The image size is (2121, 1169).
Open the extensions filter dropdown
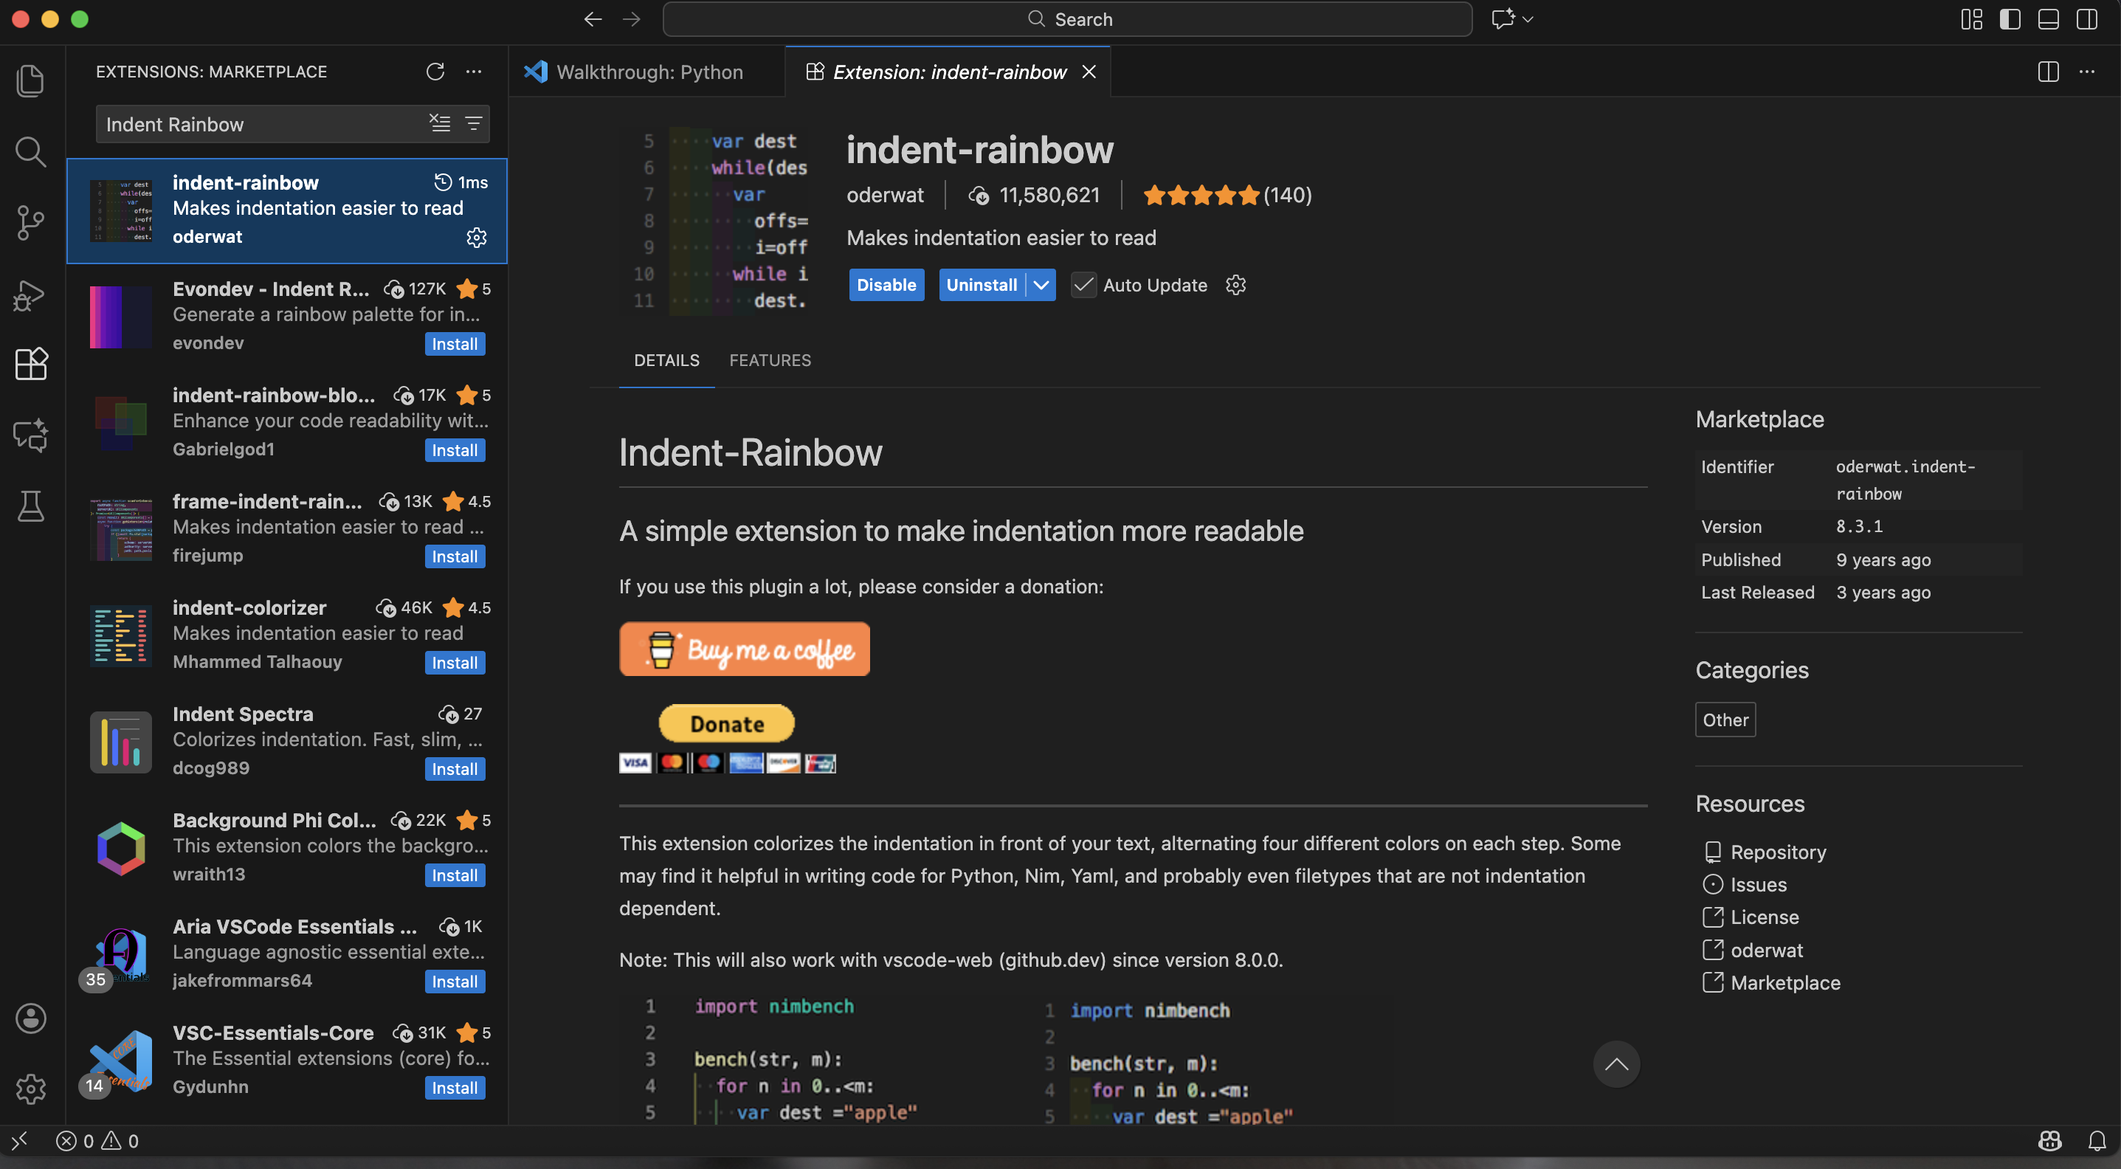(x=474, y=123)
